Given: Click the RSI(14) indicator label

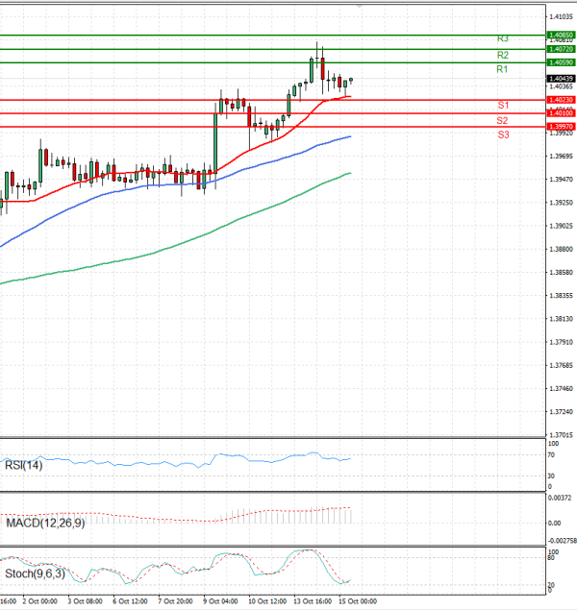Looking at the screenshot, I should coord(23,465).
